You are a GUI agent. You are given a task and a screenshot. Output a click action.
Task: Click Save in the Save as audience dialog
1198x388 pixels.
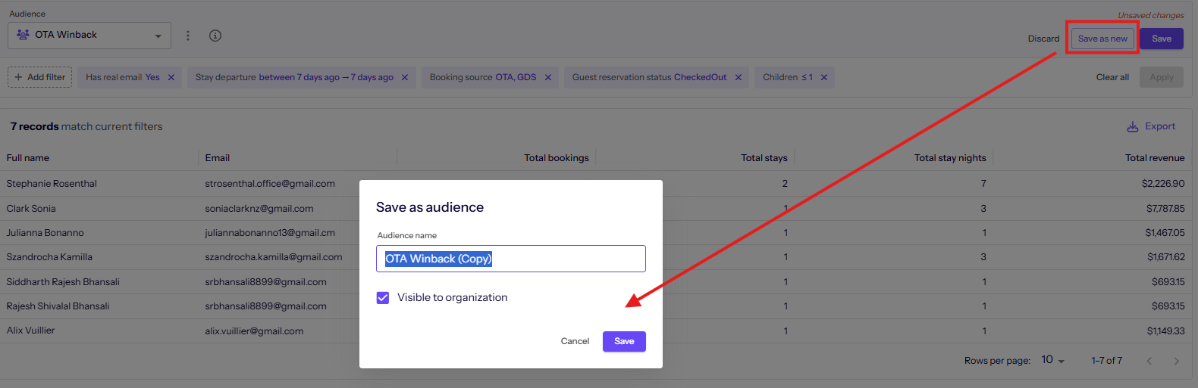(x=624, y=341)
